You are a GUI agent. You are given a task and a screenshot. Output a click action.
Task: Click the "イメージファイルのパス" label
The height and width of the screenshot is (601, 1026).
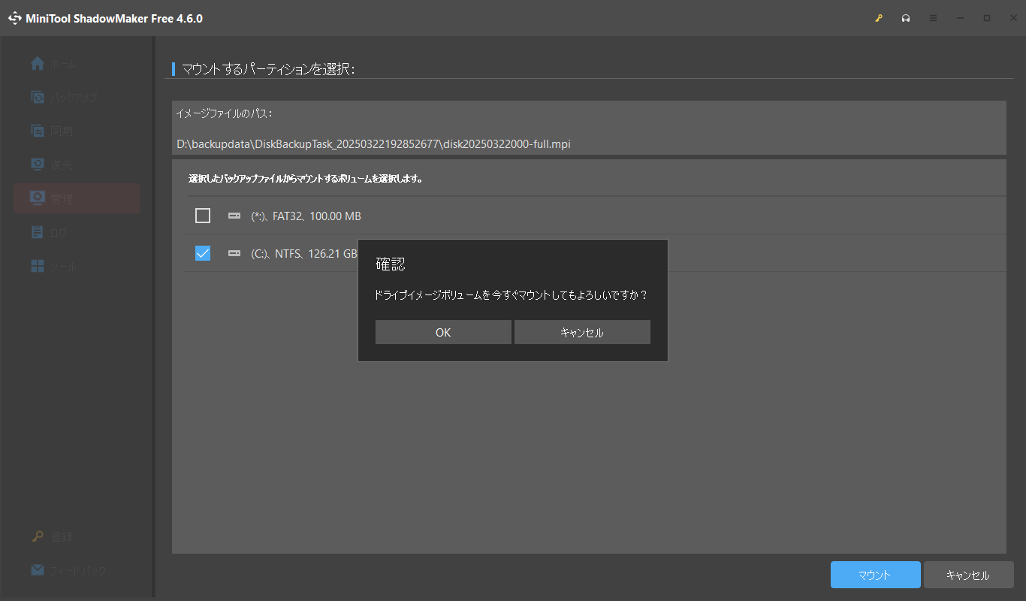tap(224, 113)
